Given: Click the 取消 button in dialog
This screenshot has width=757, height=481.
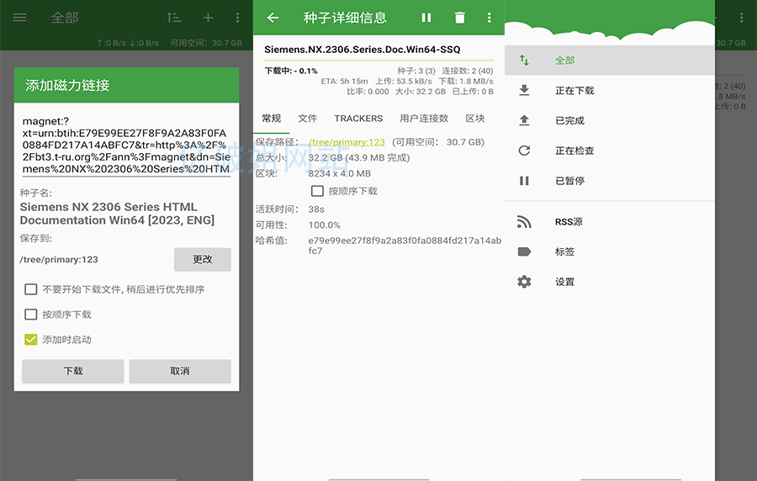Looking at the screenshot, I should click(180, 371).
